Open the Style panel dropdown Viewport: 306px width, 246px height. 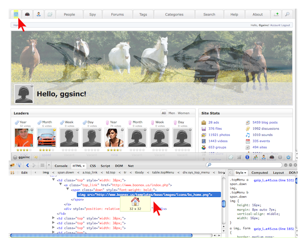click(245, 172)
